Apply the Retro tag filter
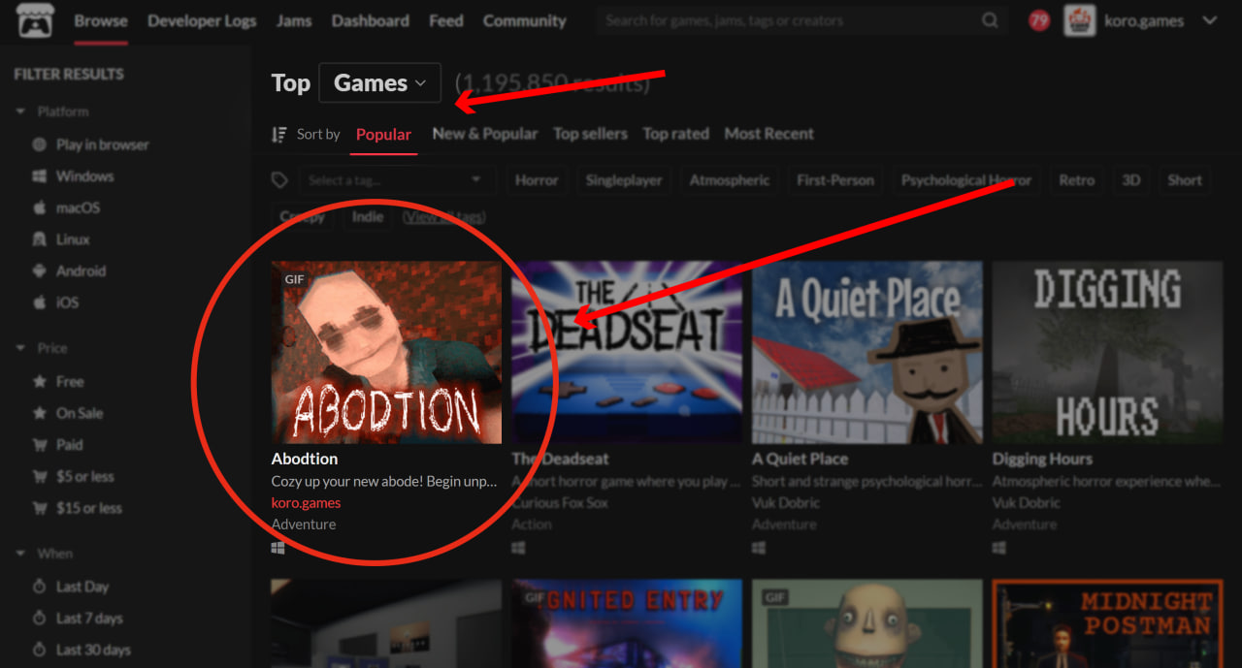1242x668 pixels. pyautogui.click(x=1076, y=180)
